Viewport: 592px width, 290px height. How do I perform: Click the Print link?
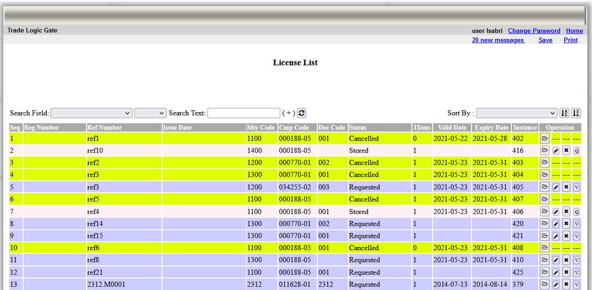(x=571, y=40)
